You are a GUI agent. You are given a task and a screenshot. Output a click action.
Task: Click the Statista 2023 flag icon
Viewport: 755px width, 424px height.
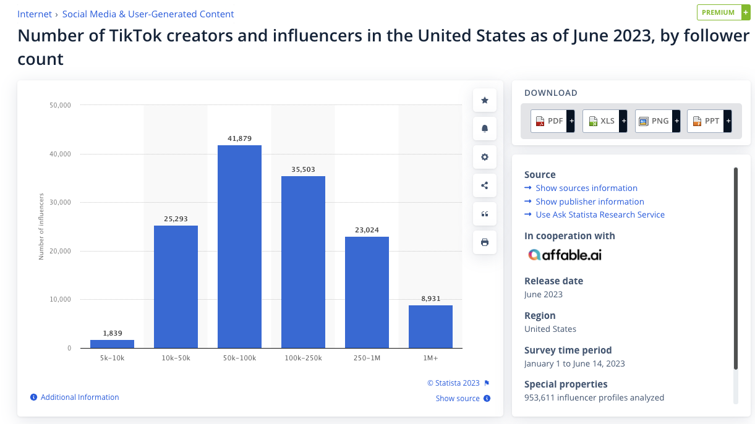point(487,383)
